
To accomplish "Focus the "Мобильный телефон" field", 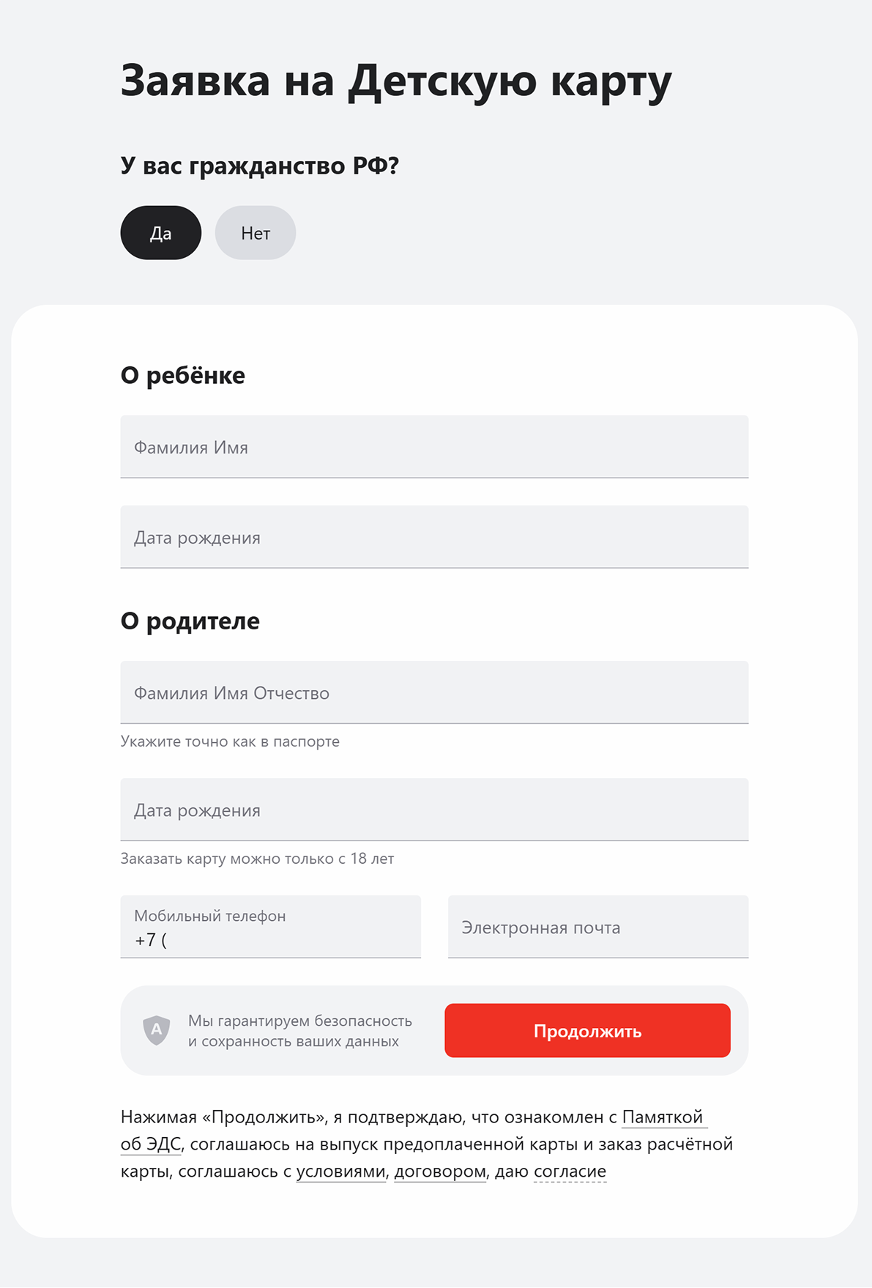I will tap(271, 928).
